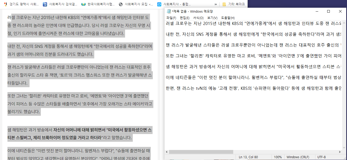Click Notepad line starting 한편, 잰 러스는 tvN의
The width and height of the screenshot is (347, 160).
[254, 88]
